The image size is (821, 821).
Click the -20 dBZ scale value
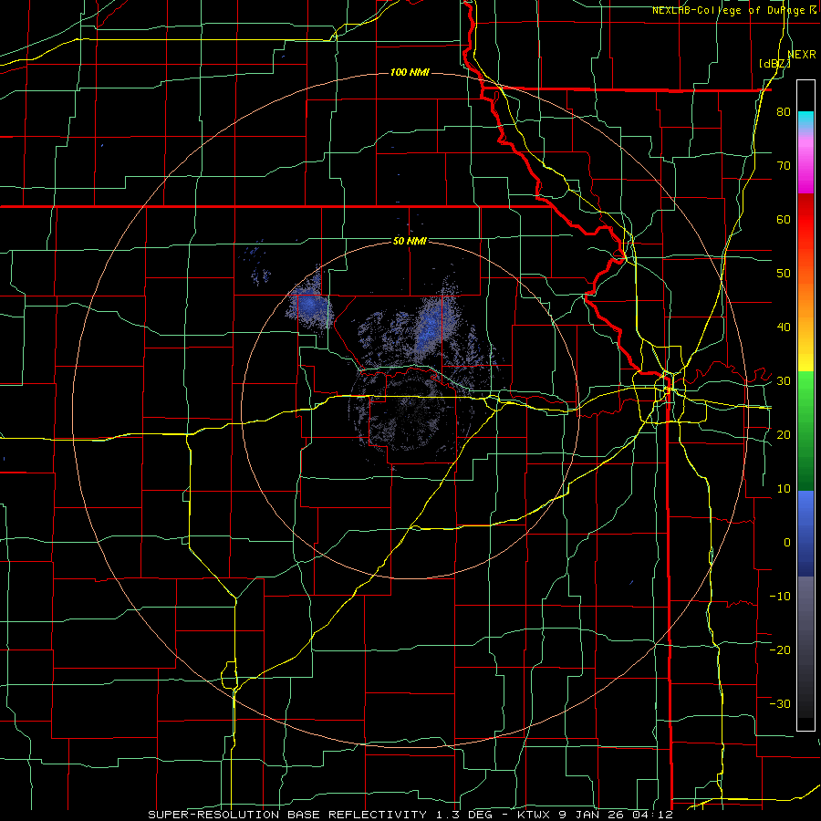click(780, 650)
